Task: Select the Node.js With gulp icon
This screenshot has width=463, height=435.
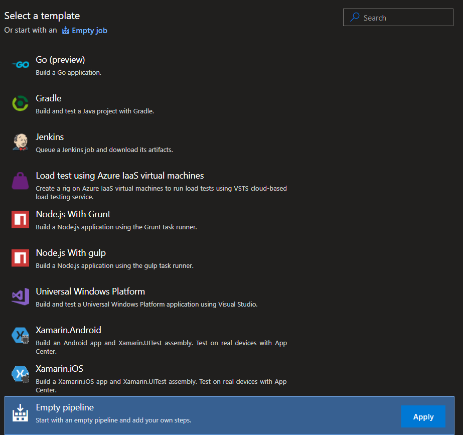Action: 20,258
